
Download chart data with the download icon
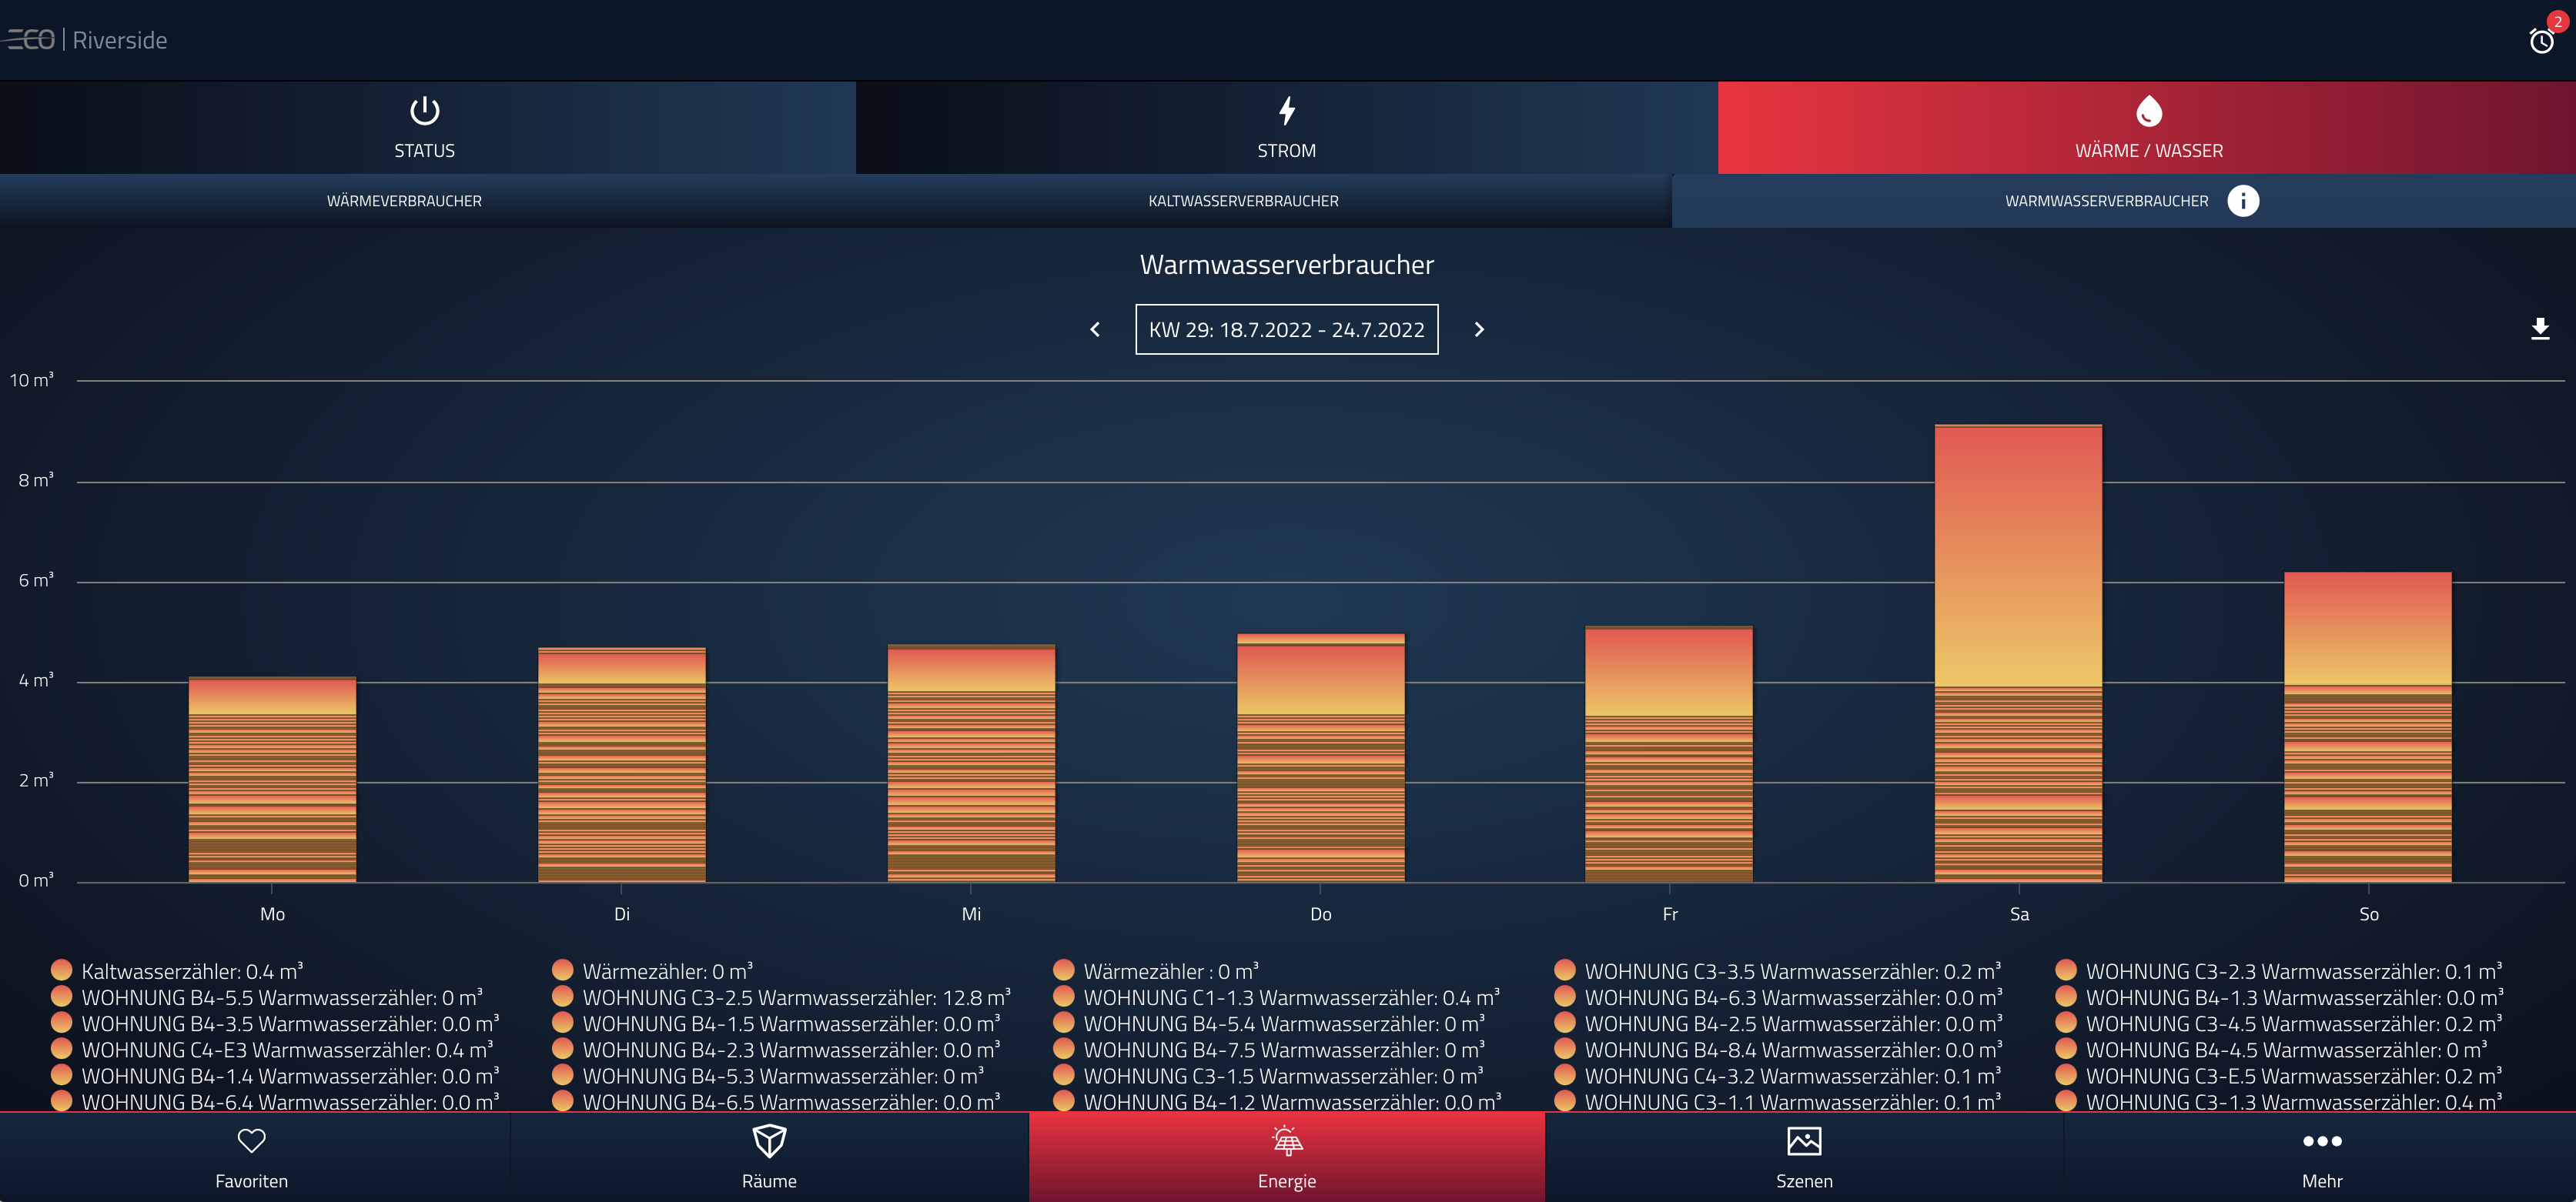pos(2539,329)
